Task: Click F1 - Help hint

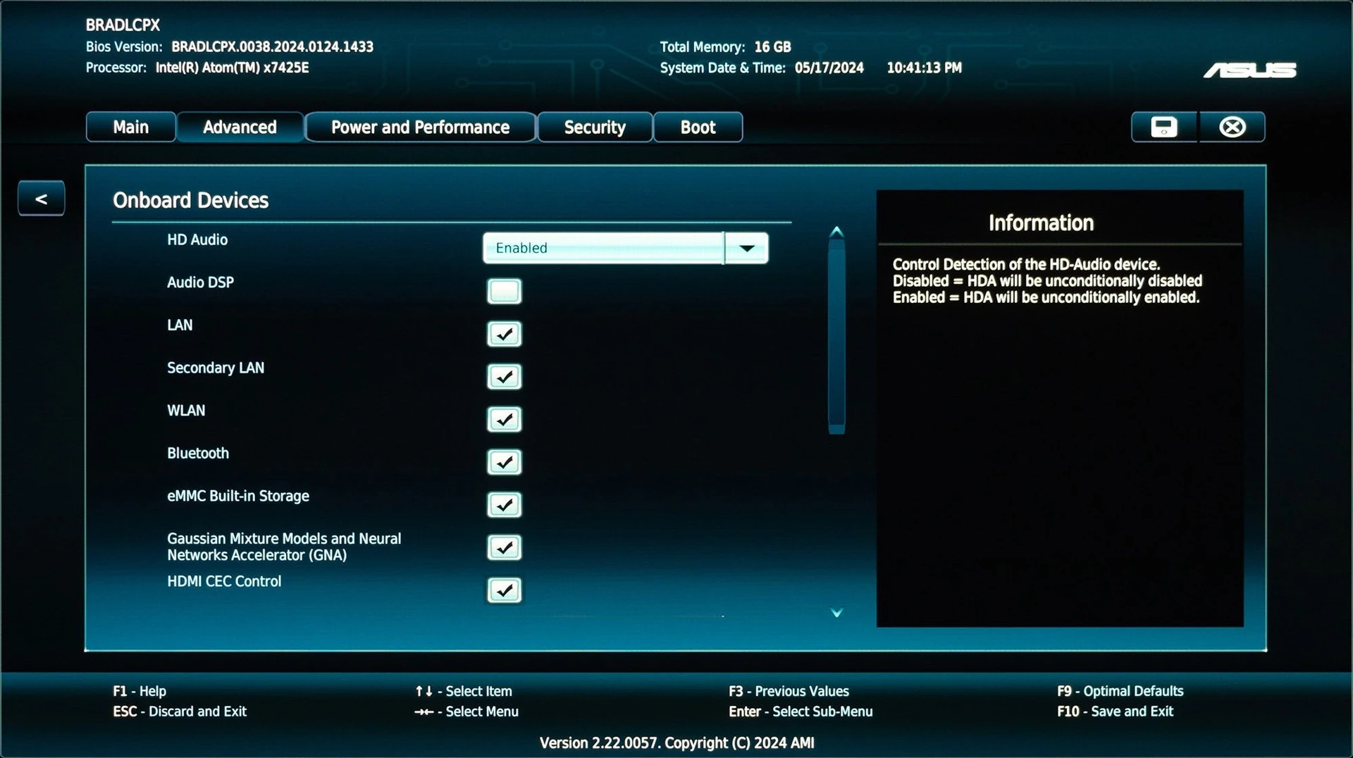Action: click(140, 691)
